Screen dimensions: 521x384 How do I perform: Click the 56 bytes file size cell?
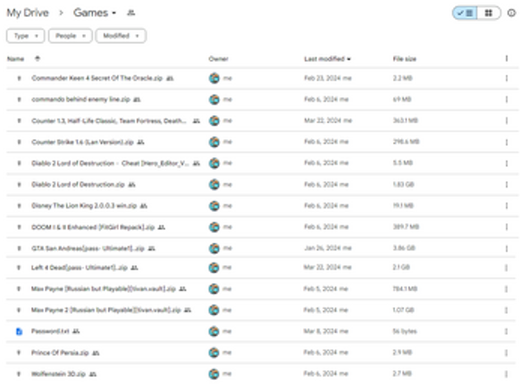[405, 331]
